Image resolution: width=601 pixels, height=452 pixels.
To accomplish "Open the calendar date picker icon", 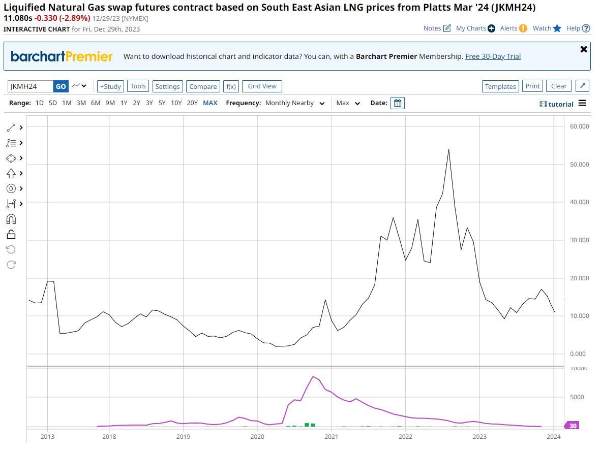I will click(398, 103).
